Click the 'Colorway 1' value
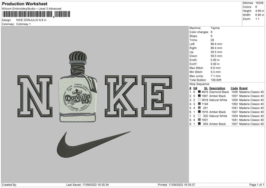Screen dimensions: 266x188 click(23, 24)
